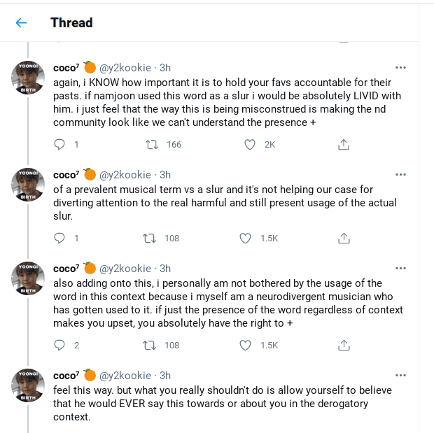Open more options on 'feel this way' tweet
The image size is (434, 433).
(x=400, y=376)
